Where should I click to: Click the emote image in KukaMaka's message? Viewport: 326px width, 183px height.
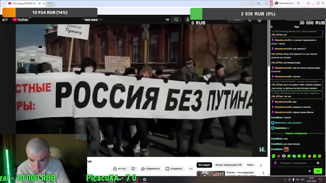[x=286, y=149]
